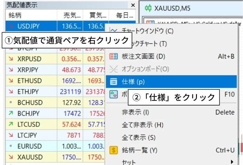Click the green up arrow on the LTCUSD row
Screen dimensions: 243x165
11,124
